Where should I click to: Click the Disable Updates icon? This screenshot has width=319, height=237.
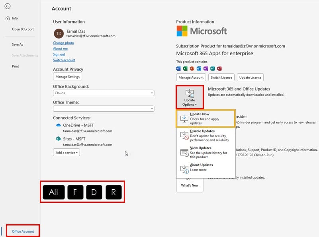point(184,136)
